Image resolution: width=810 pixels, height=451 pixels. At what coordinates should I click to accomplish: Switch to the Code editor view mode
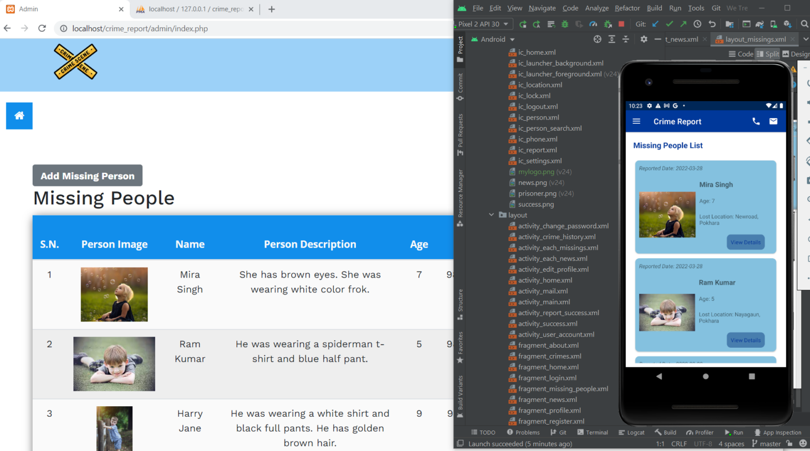(741, 54)
